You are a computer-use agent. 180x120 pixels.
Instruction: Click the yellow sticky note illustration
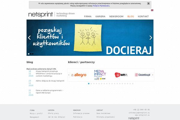click(88, 38)
